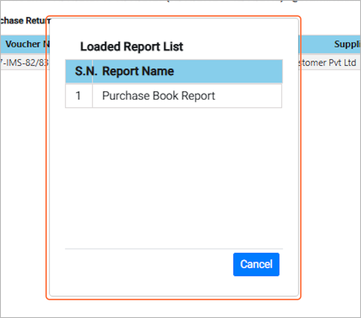Click the Loaded Report List title
The image size is (361, 318).
pyautogui.click(x=131, y=47)
